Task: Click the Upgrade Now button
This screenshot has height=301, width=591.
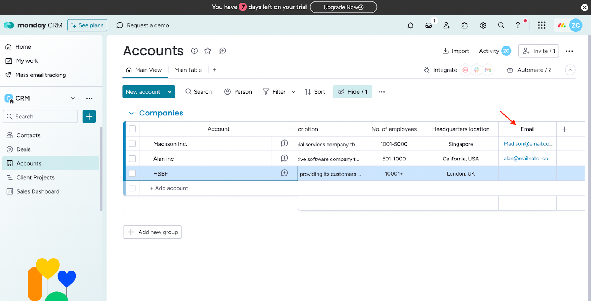Action: (344, 7)
